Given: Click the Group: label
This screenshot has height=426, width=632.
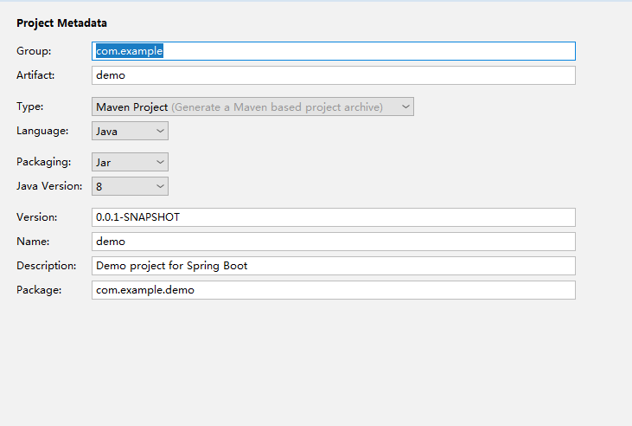Looking at the screenshot, I should click(x=34, y=51).
